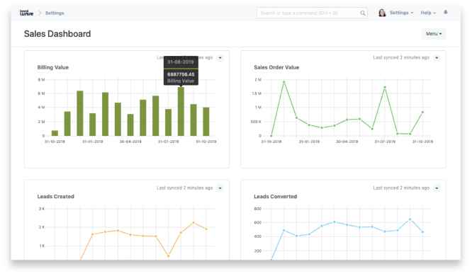Expand Sales Order Value chart options dropdown

click(437, 58)
